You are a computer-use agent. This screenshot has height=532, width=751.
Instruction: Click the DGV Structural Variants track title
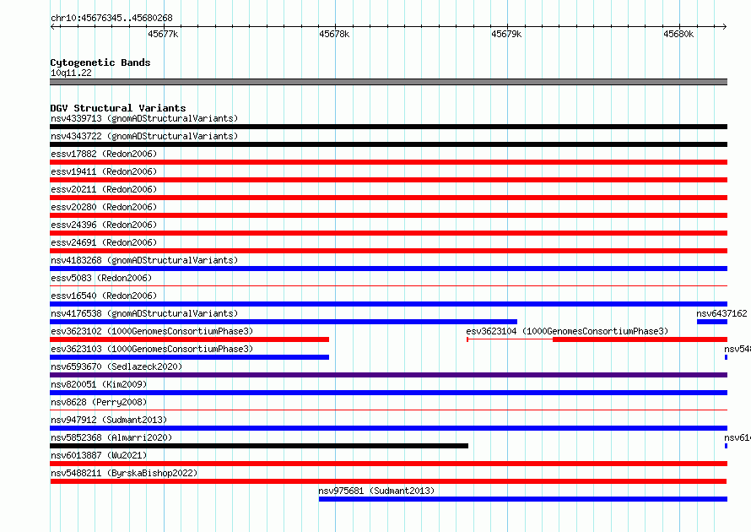click(x=118, y=108)
